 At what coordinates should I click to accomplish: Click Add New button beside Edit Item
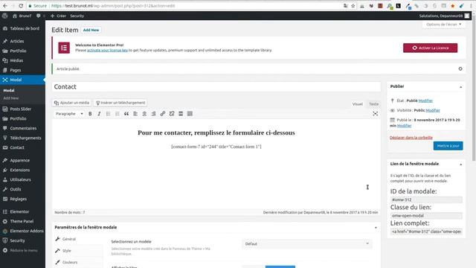pos(91,30)
